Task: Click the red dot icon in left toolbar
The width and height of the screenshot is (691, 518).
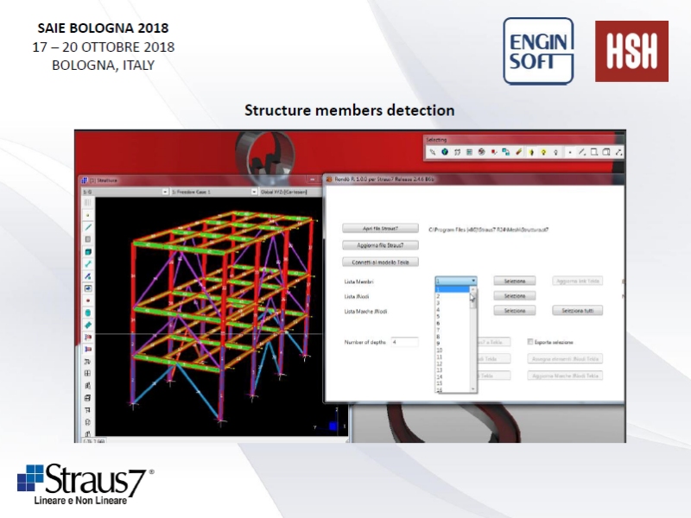Action: point(88,300)
